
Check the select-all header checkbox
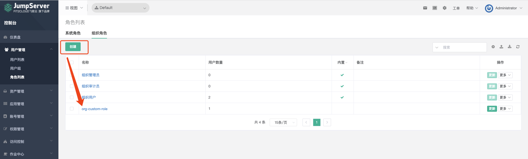click(x=72, y=63)
